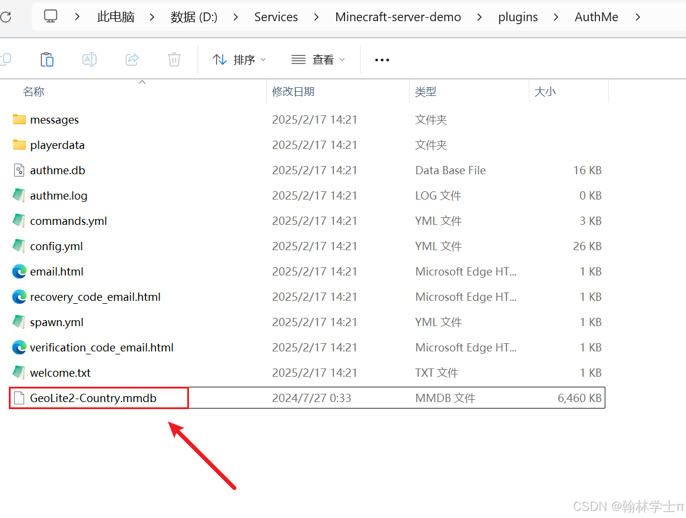Click the TXT 文件 type cell

pos(436,373)
